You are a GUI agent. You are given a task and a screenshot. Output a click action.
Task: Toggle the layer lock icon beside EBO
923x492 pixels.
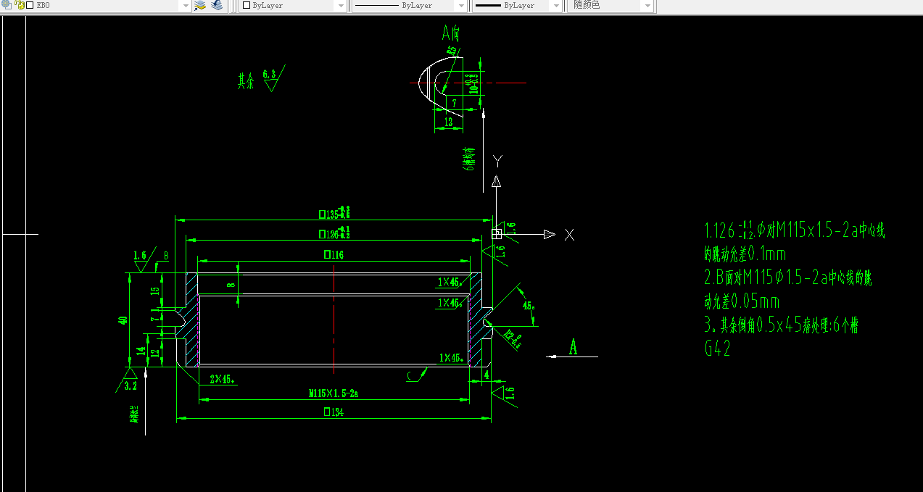tap(19, 5)
